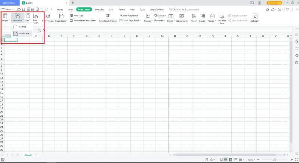Viewport: 299px width, 163px height.
Task: Open the theme Colors dropdown
Action: coord(160,16)
